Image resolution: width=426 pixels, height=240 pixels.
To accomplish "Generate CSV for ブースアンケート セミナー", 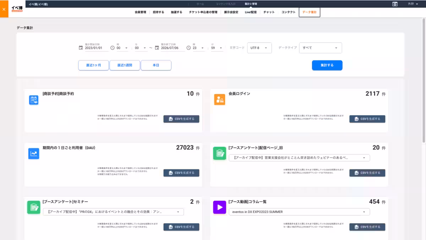I will coord(181,227).
